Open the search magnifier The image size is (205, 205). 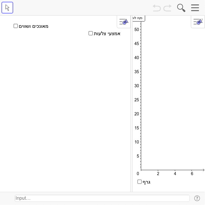[181, 8]
